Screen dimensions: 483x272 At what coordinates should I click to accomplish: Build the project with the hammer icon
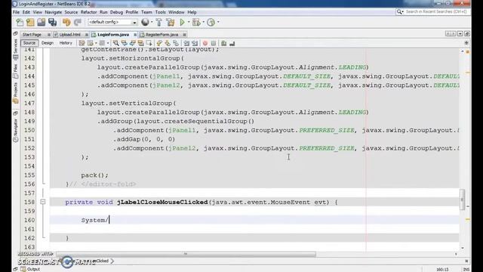(x=159, y=22)
